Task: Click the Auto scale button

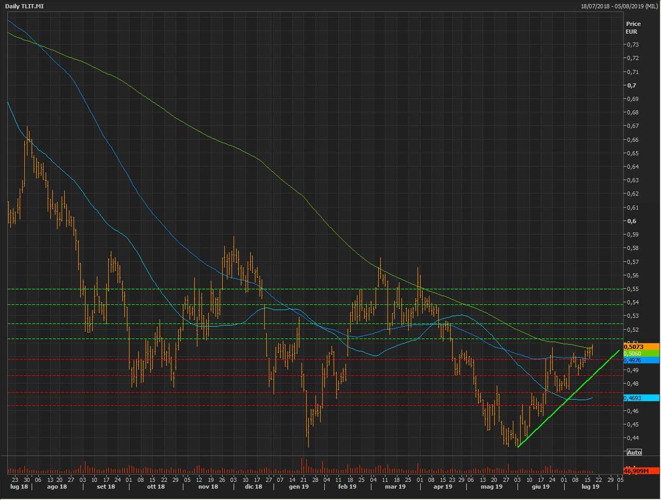Action: pyautogui.click(x=634, y=452)
